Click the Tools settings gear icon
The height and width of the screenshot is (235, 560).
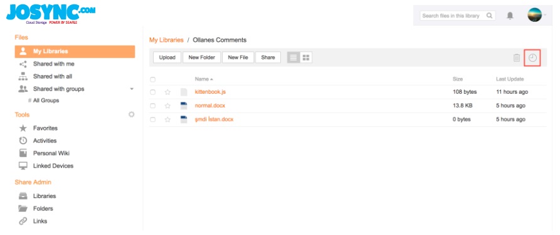(x=132, y=114)
